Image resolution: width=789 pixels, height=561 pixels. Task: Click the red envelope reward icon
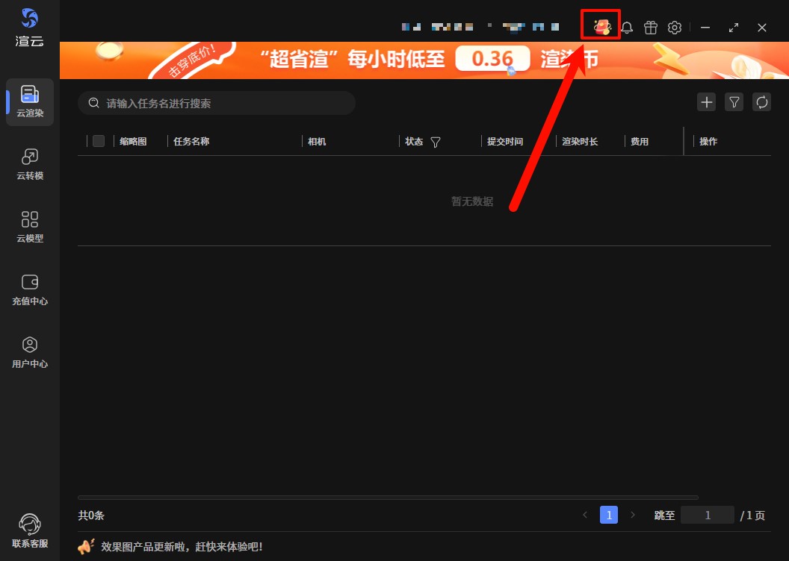[x=601, y=28]
